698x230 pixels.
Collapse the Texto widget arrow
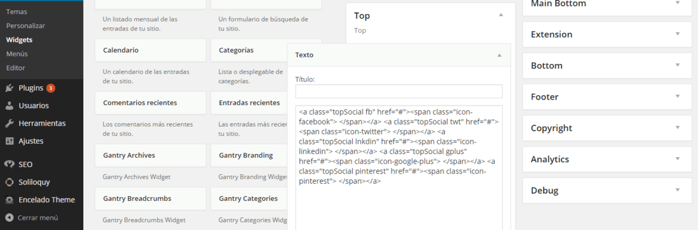499,55
